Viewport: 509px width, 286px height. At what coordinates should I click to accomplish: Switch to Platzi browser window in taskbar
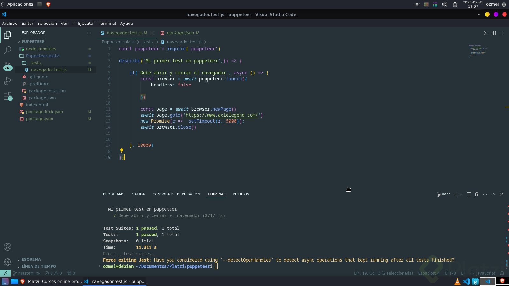(x=51, y=281)
